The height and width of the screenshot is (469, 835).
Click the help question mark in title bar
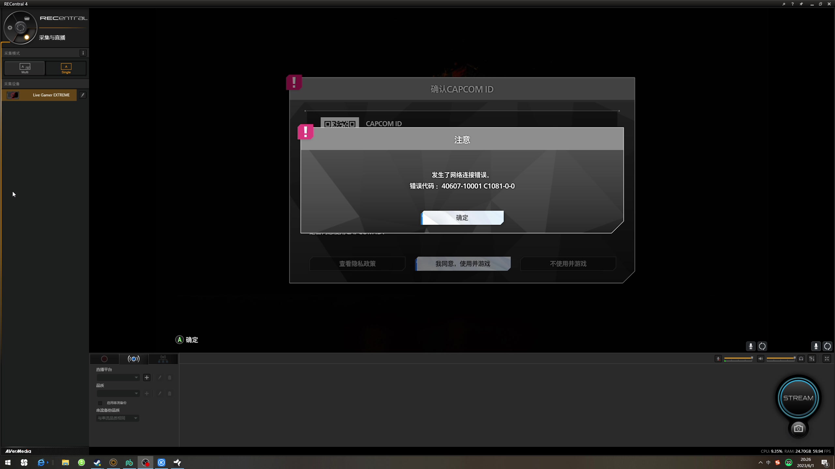(792, 4)
